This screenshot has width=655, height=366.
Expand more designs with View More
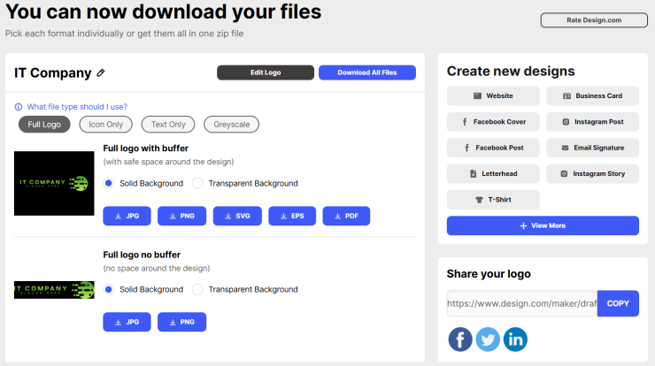(542, 225)
